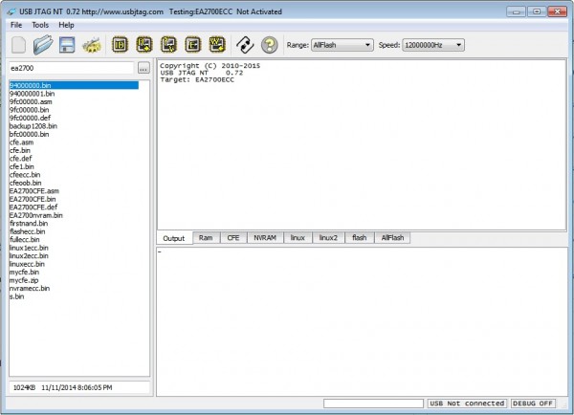Select file 940000001.bin
The image size is (574, 415).
click(x=33, y=94)
